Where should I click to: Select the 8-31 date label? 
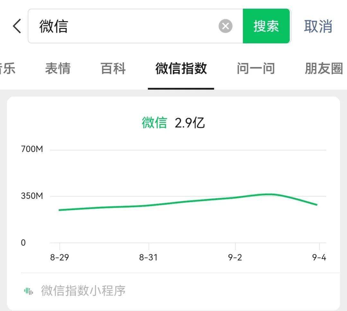(148, 257)
